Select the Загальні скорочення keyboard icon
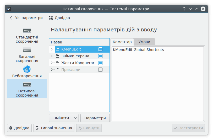 [27, 50]
